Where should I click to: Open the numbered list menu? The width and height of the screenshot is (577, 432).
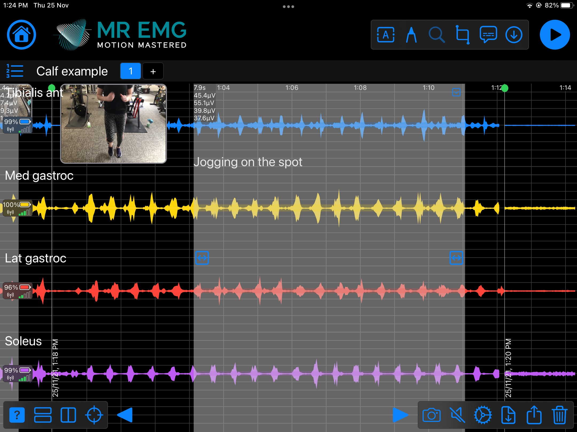tap(14, 71)
